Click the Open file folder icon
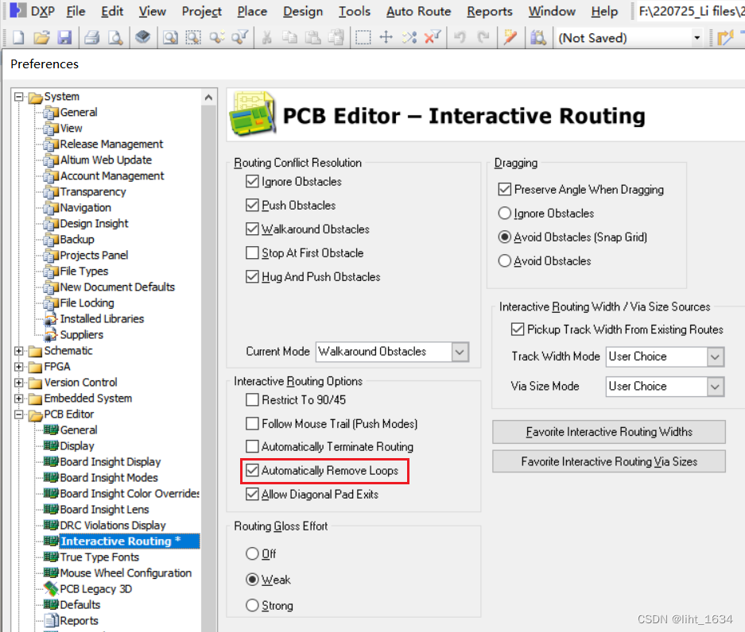This screenshot has height=632, width=745. (41, 37)
